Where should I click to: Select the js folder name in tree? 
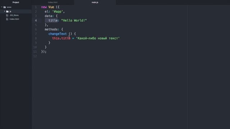point(10,11)
